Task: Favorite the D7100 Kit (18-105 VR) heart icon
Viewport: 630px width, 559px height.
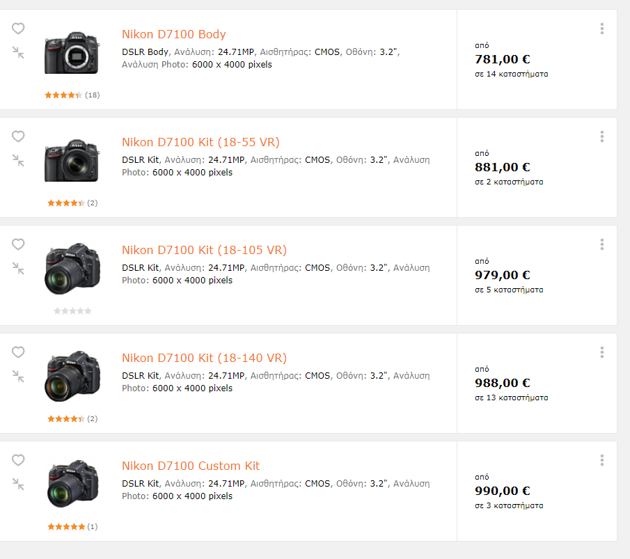Action: point(18,244)
